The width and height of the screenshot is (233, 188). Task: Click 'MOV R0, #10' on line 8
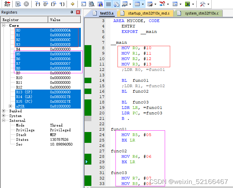136,48
